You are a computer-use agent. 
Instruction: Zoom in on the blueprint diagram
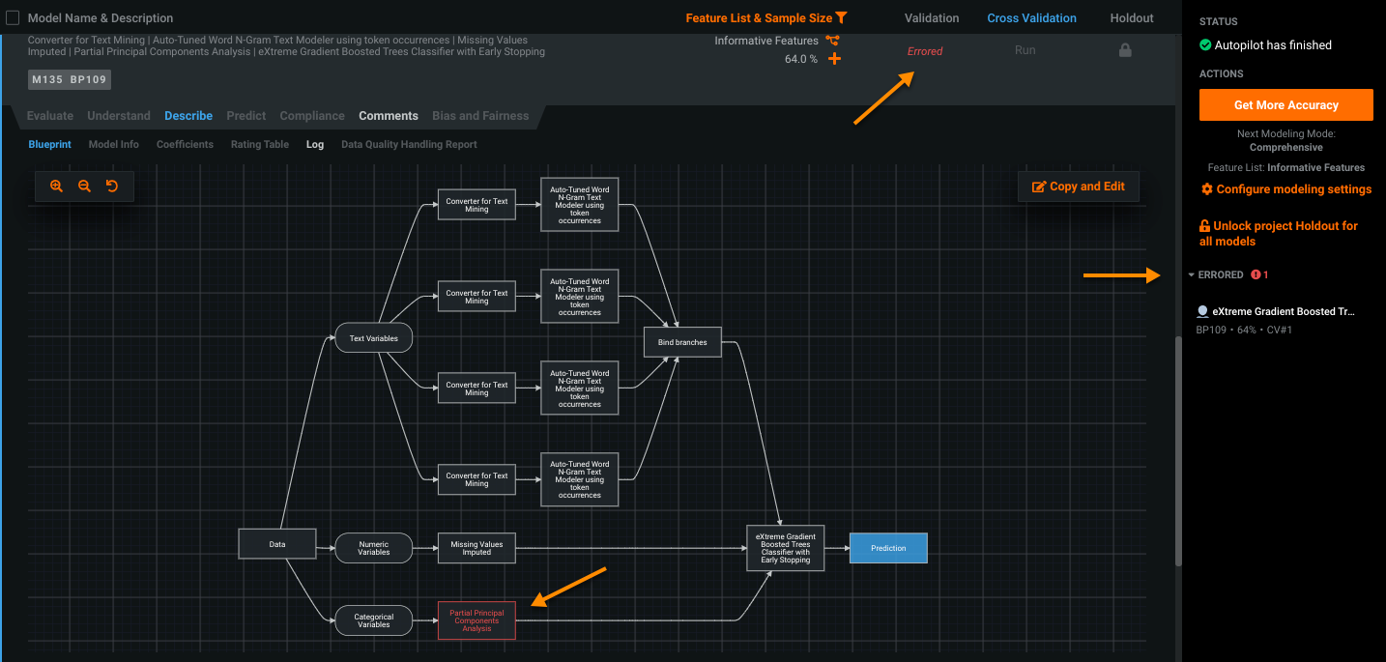pos(56,186)
